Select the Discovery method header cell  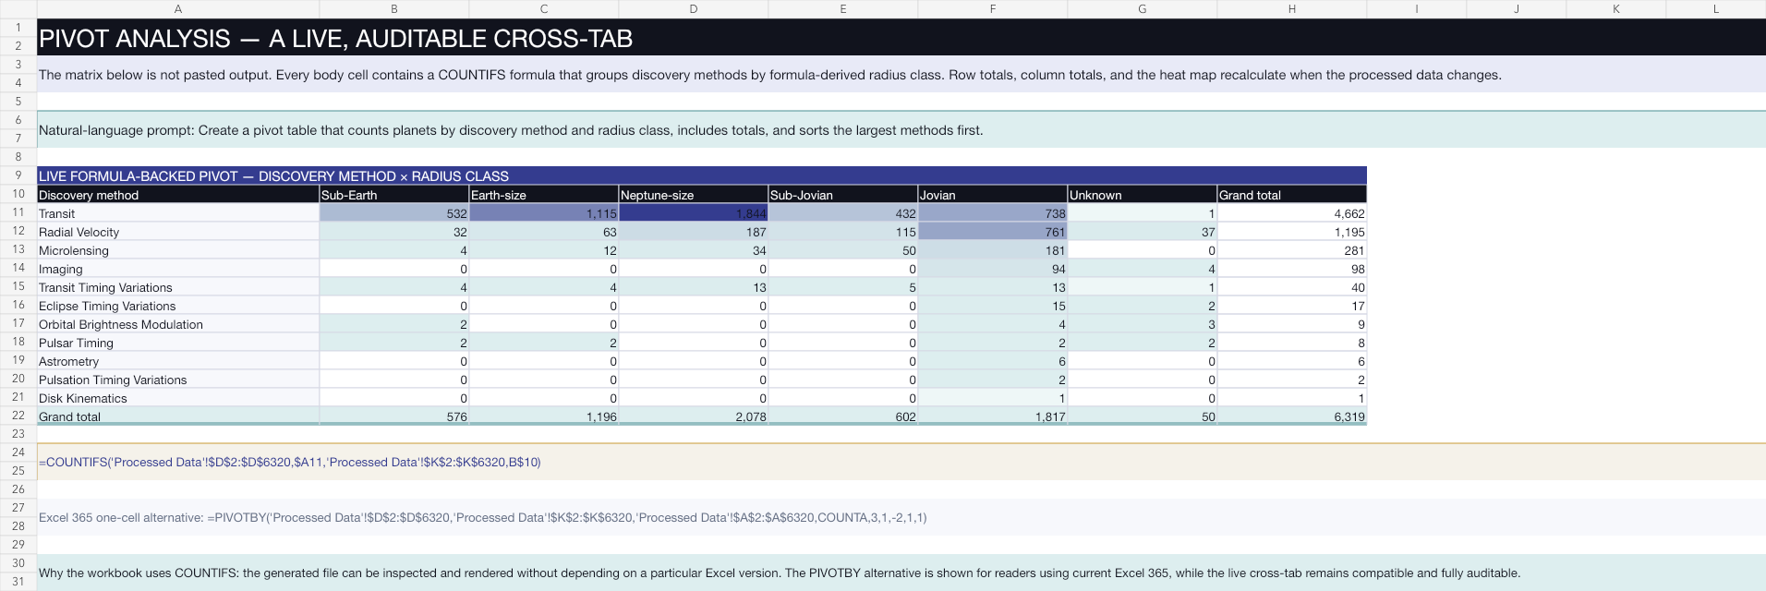(x=178, y=194)
